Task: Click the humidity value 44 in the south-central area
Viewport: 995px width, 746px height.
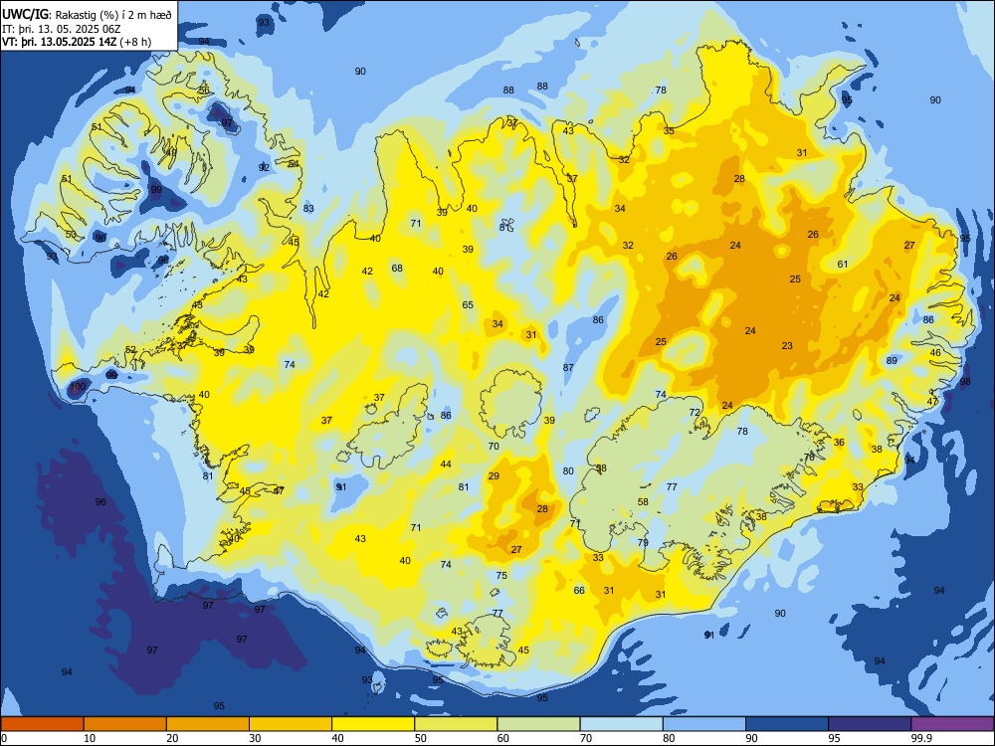Action: [446, 464]
